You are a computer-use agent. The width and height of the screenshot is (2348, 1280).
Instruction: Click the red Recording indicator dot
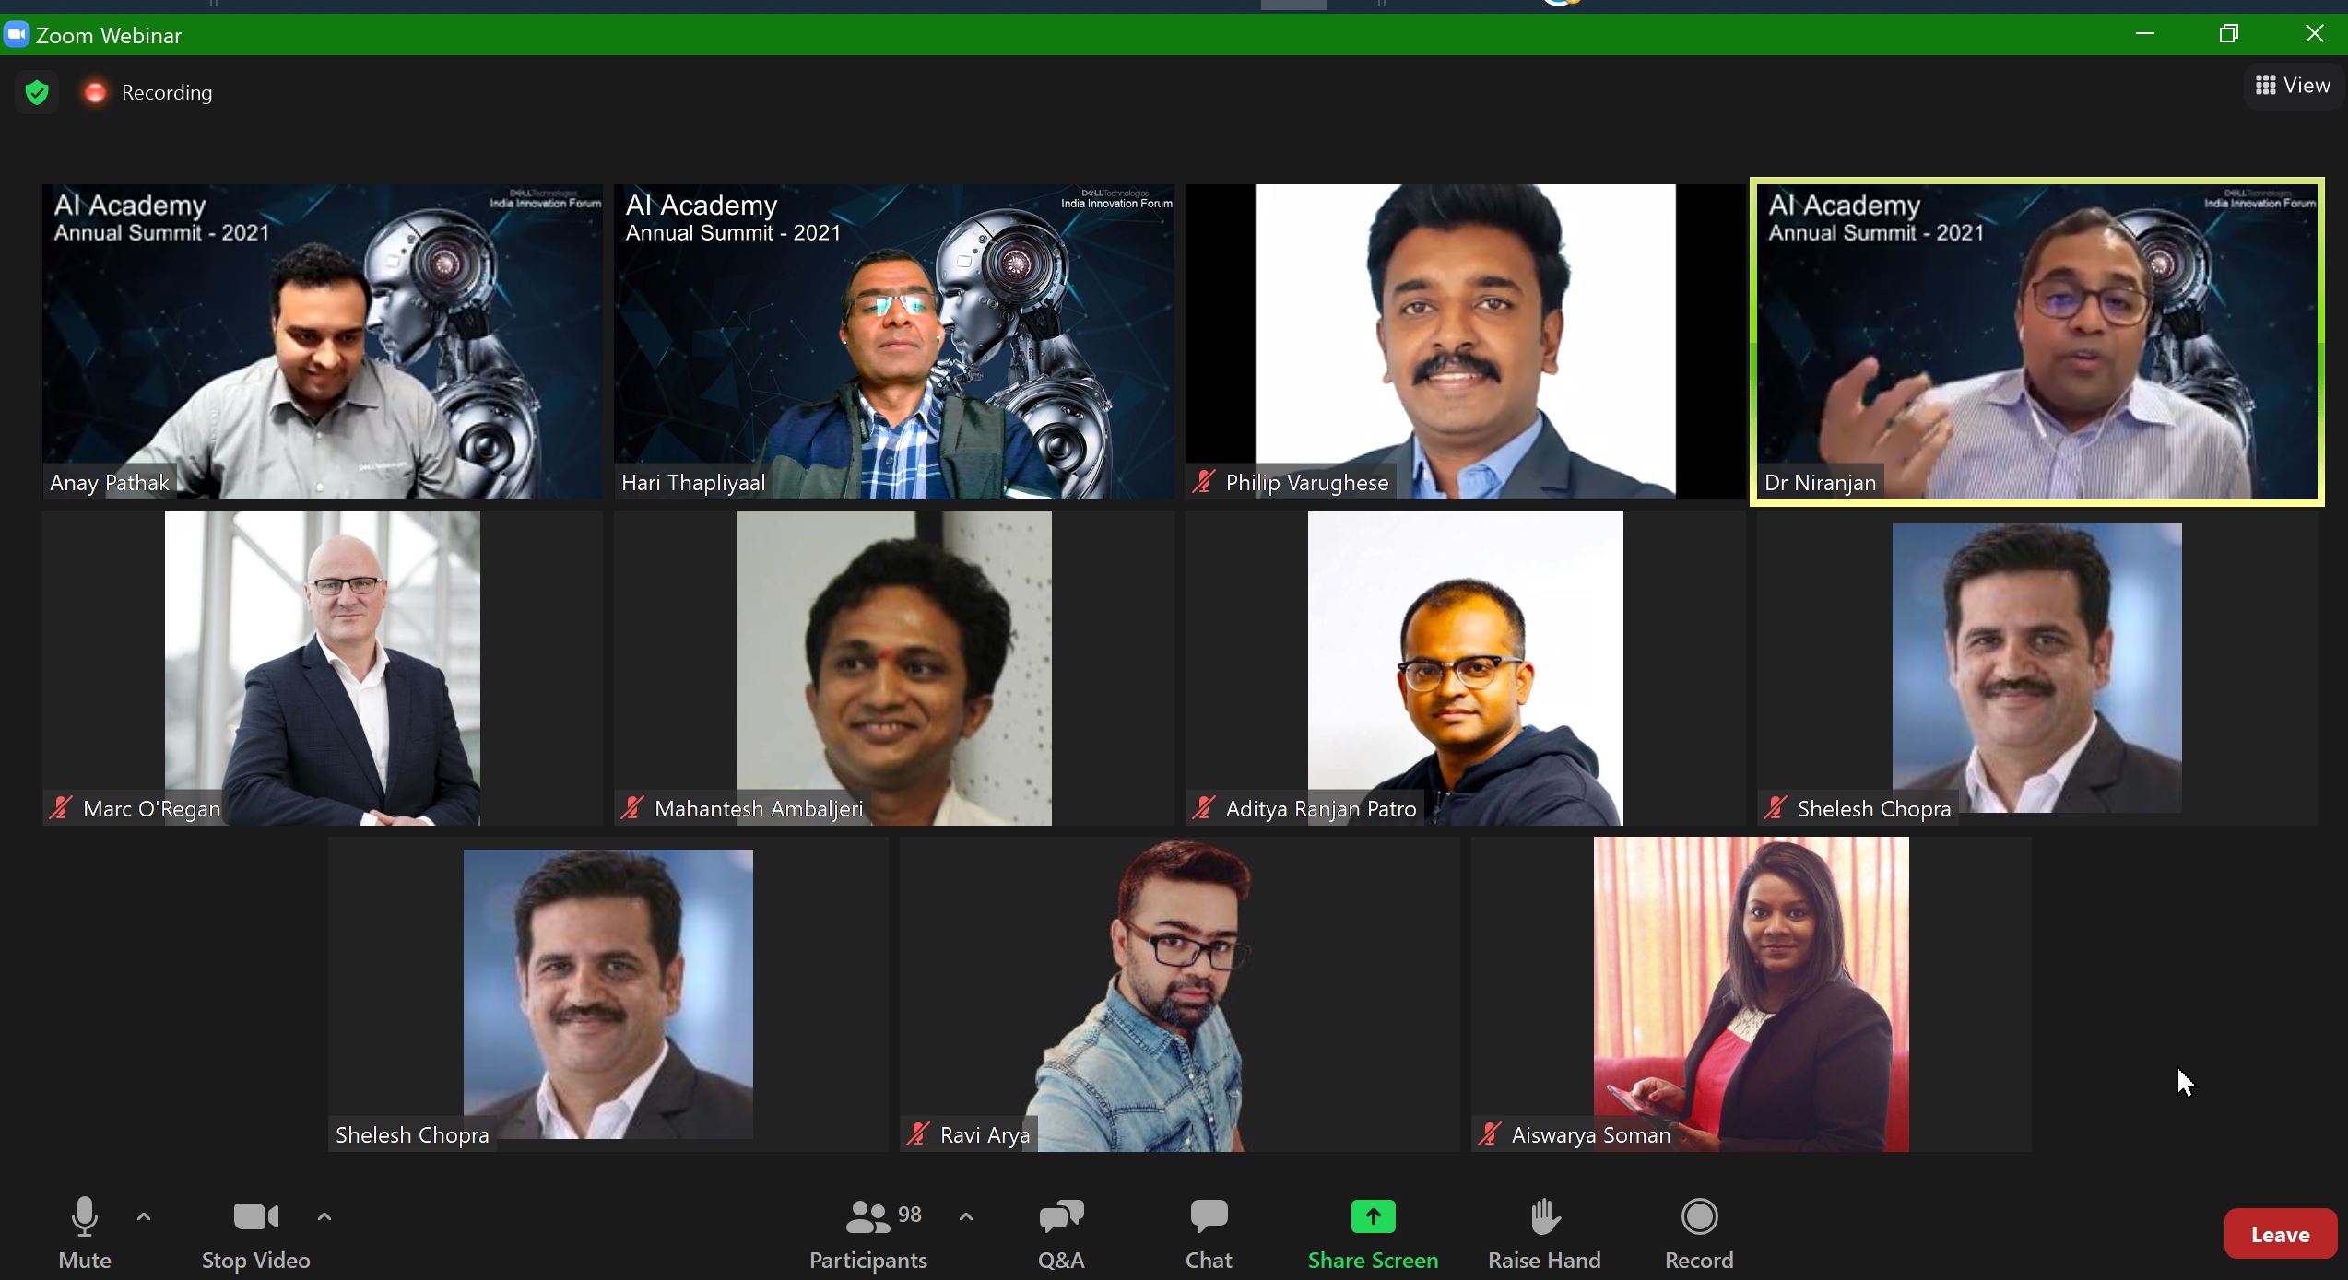pos(95,92)
